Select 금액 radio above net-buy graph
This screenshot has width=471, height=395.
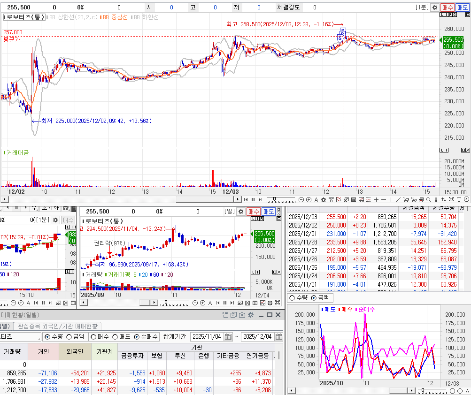click(314, 298)
